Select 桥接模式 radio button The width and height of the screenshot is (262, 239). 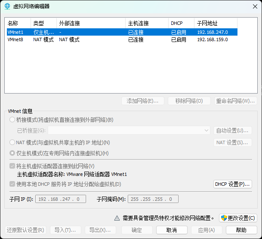pyautogui.click(x=12, y=120)
